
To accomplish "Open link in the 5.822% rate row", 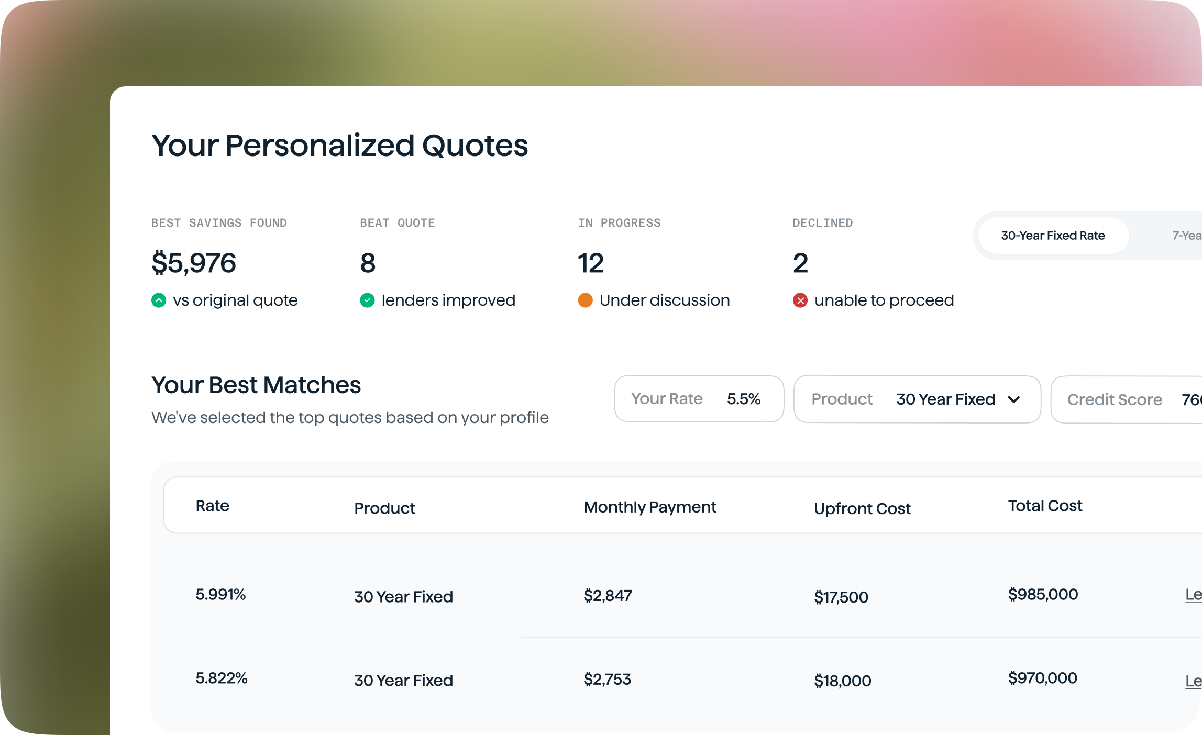I will coord(1193,681).
